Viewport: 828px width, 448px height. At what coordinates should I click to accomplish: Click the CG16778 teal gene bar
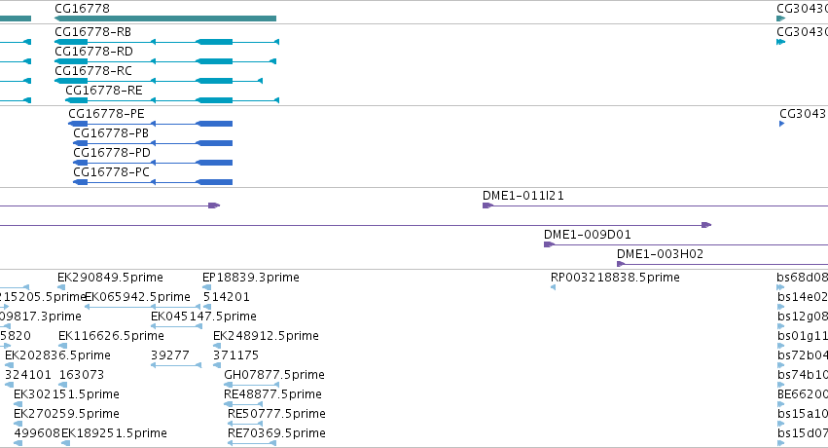tap(165, 19)
